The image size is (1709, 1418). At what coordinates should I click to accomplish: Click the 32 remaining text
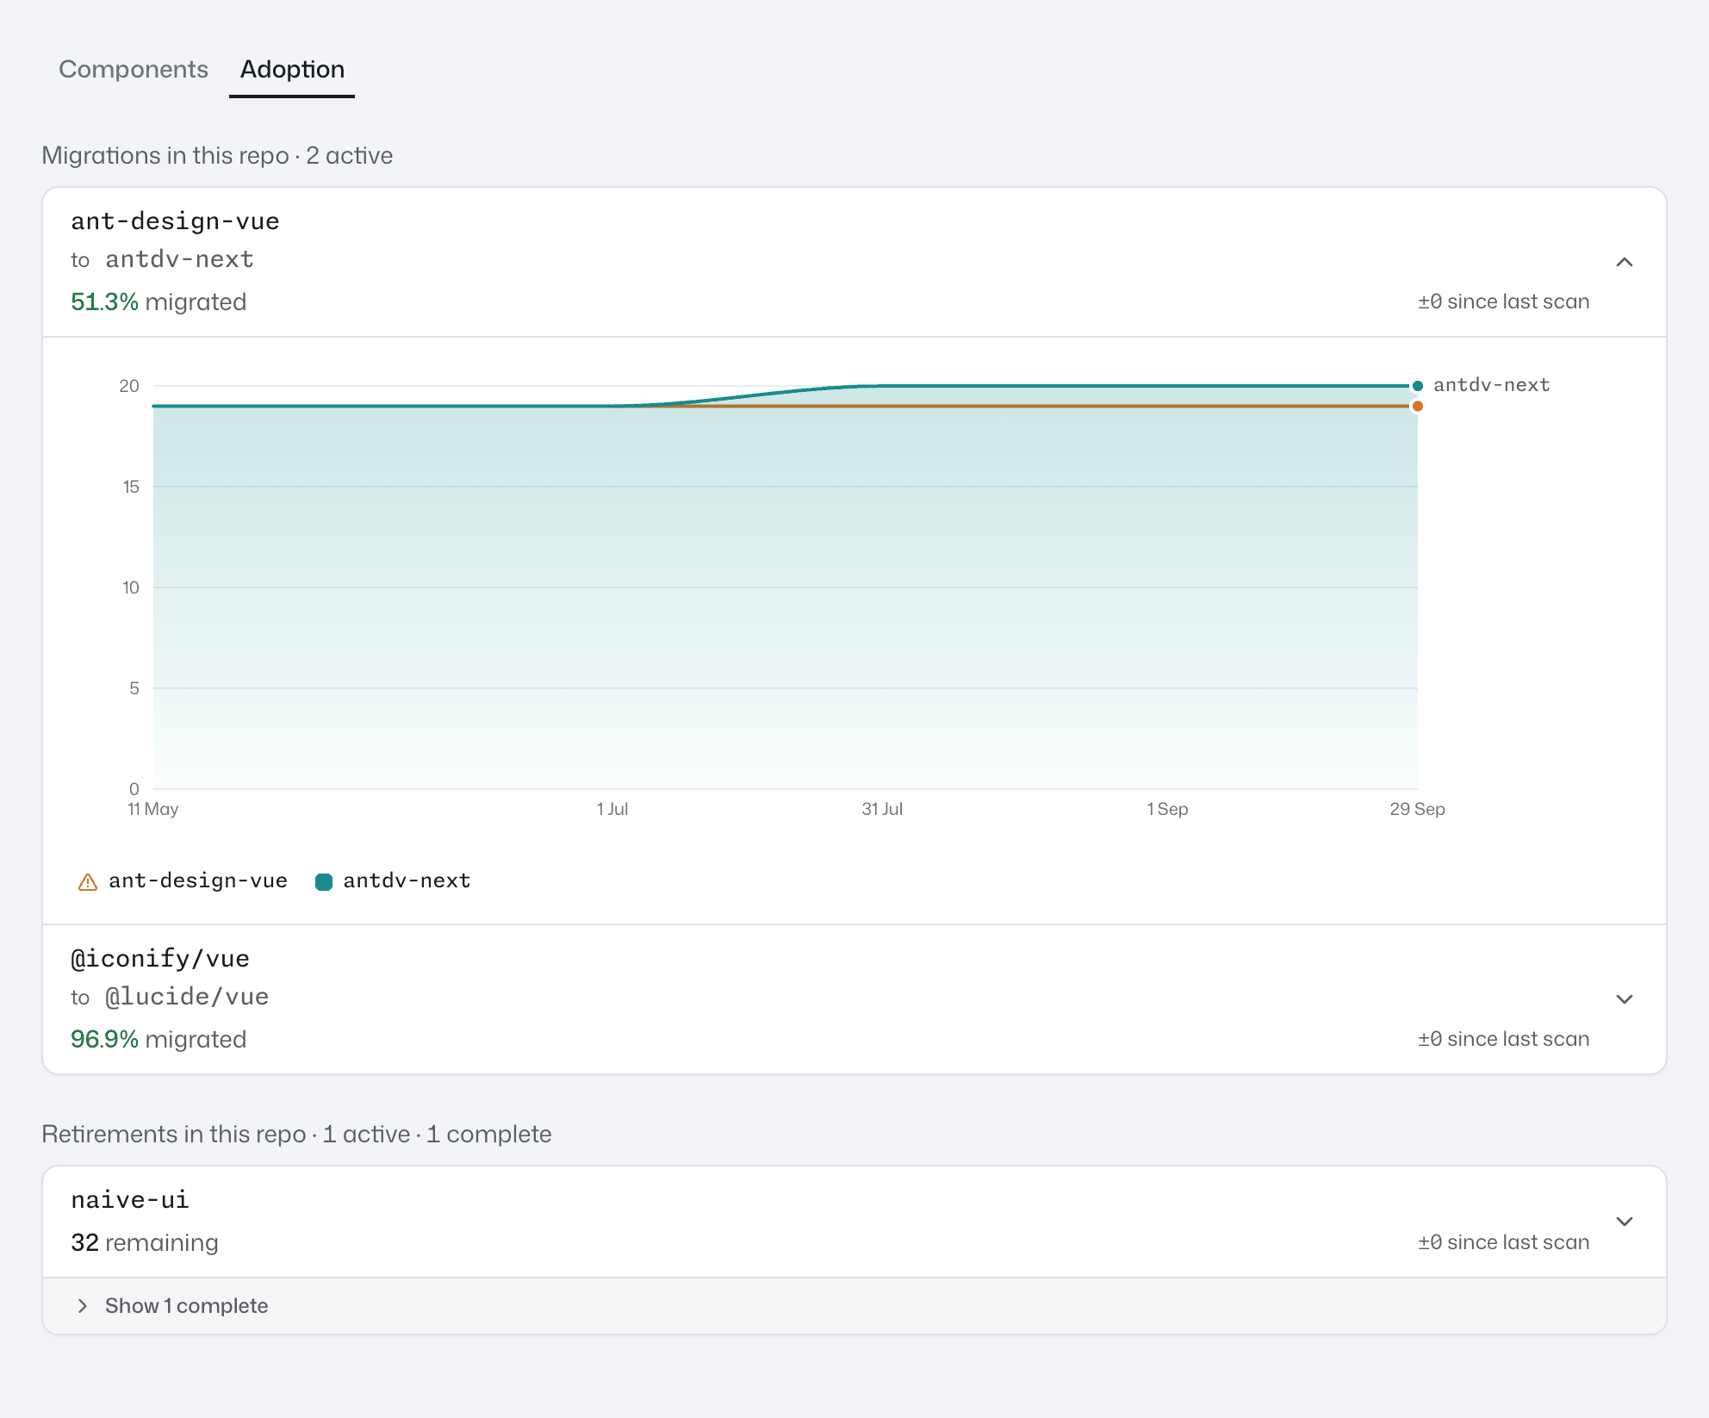[145, 1242]
